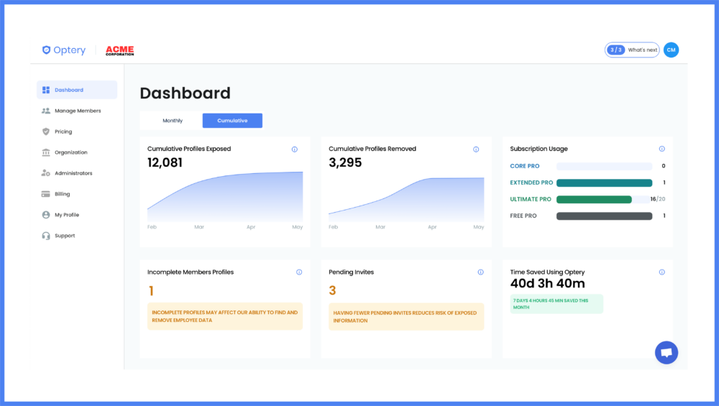Show info for Cumulative Profiles Removed
Image resolution: width=719 pixels, height=406 pixels.
click(476, 149)
